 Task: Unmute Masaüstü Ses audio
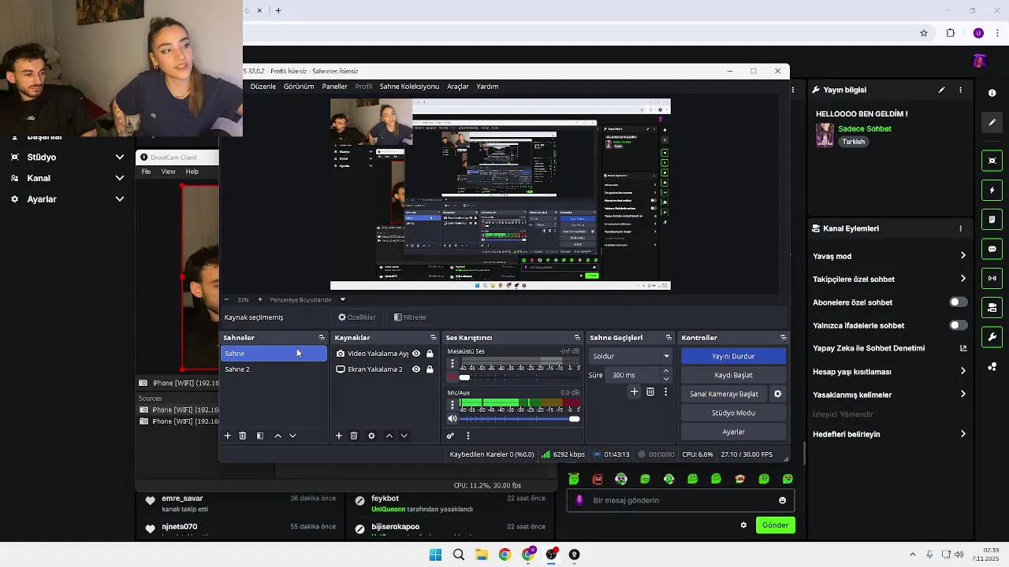(452, 378)
